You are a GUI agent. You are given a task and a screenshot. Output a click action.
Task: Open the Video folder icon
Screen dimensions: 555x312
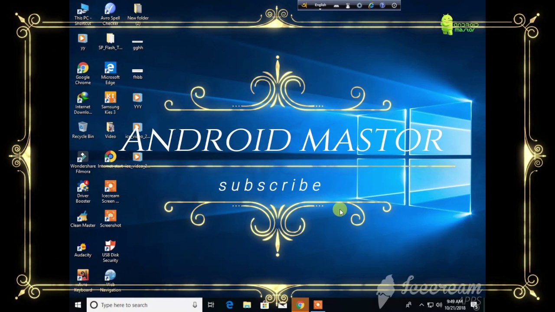point(110,130)
